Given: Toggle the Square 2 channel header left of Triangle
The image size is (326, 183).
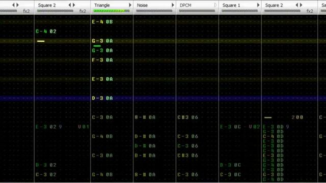Looking at the screenshot, I should (x=47, y=5).
